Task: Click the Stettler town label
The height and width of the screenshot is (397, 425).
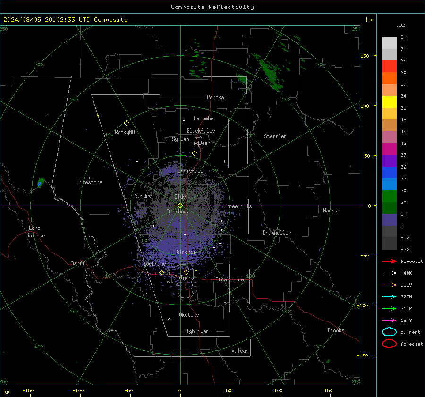Action: (275, 136)
